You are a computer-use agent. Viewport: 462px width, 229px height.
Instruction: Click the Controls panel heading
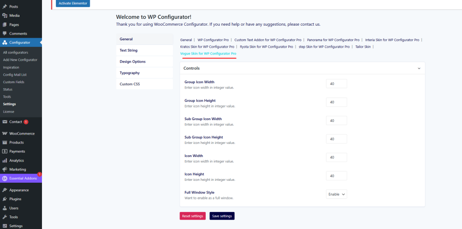coord(191,68)
